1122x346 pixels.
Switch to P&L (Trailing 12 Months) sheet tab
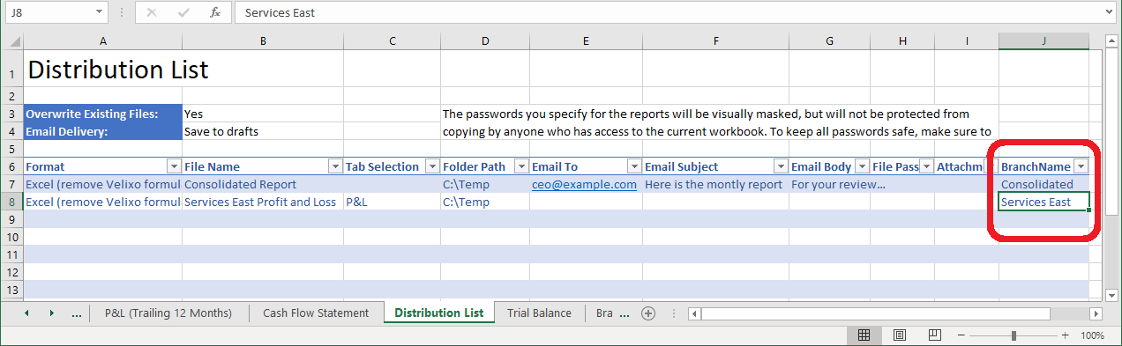pyautogui.click(x=168, y=313)
